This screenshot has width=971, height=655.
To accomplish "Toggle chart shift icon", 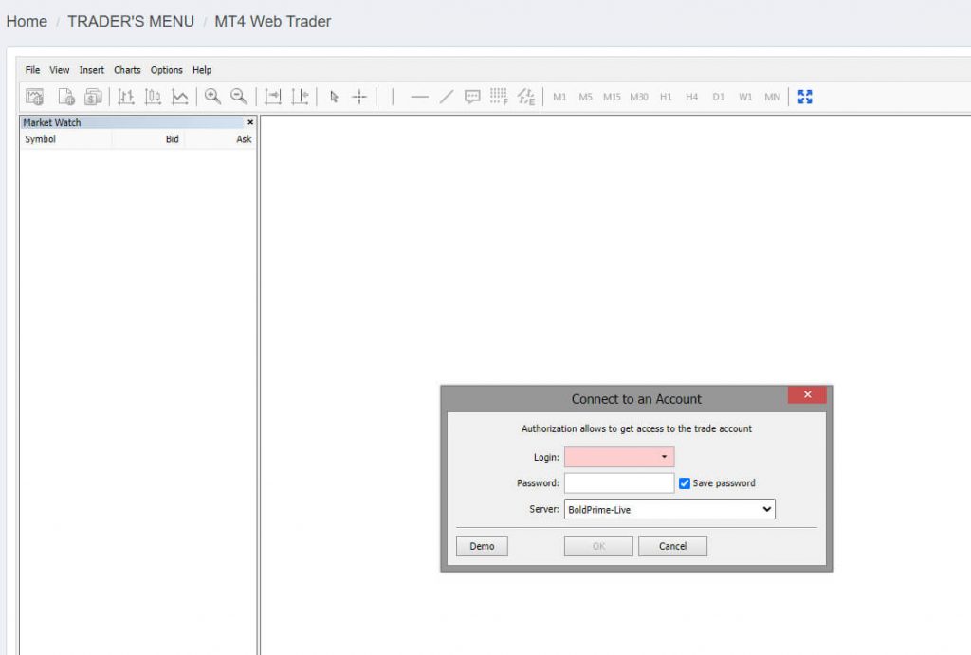I will 300,97.
